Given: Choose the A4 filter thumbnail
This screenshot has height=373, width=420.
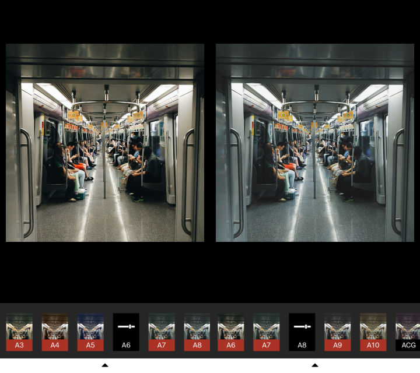Looking at the screenshot, I should tap(55, 332).
